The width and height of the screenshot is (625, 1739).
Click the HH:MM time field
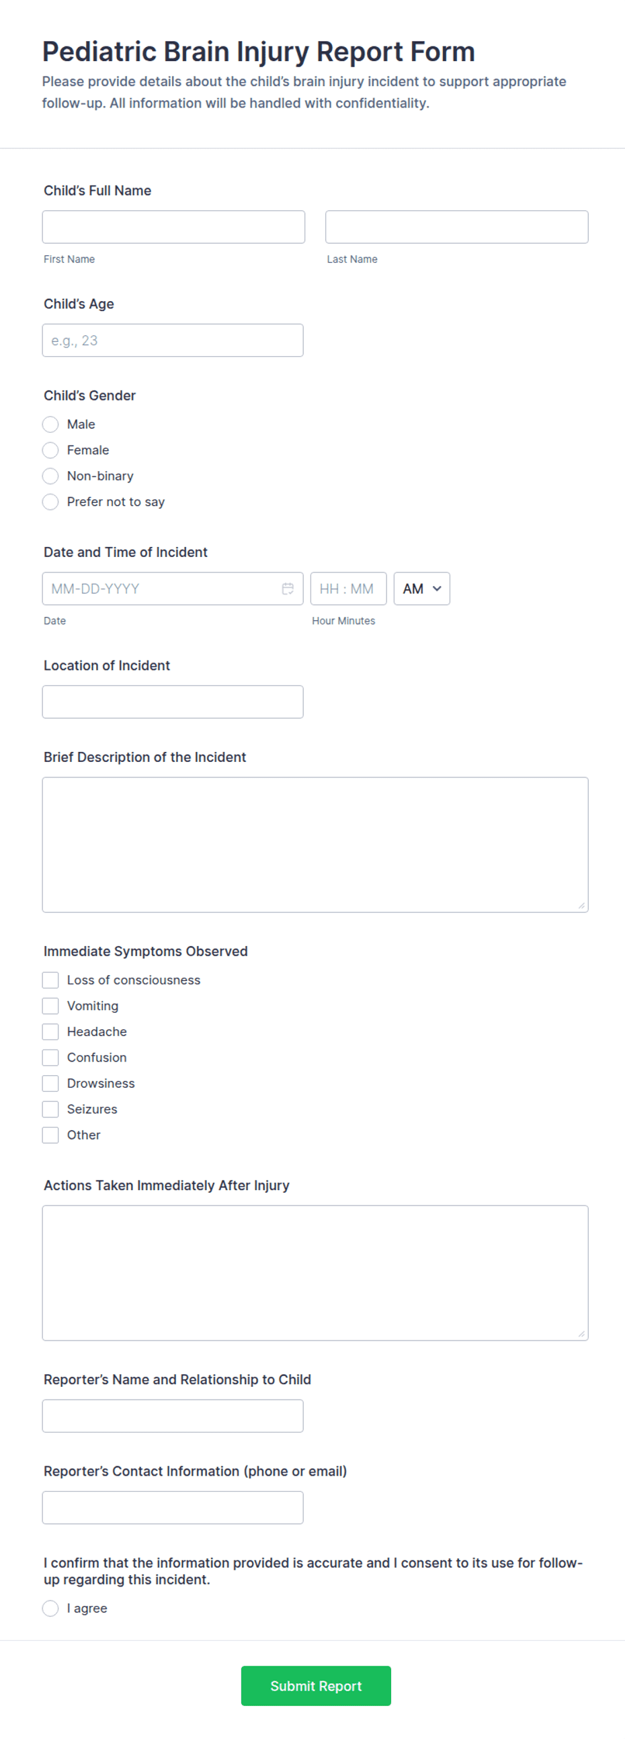click(x=348, y=588)
